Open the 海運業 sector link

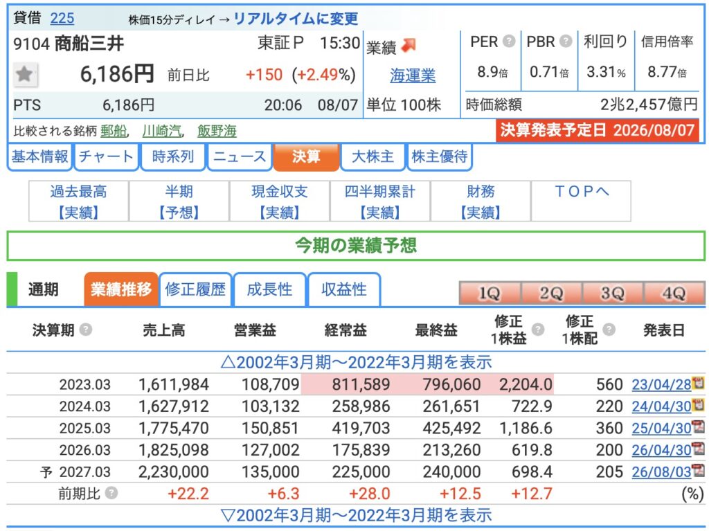[x=413, y=75]
